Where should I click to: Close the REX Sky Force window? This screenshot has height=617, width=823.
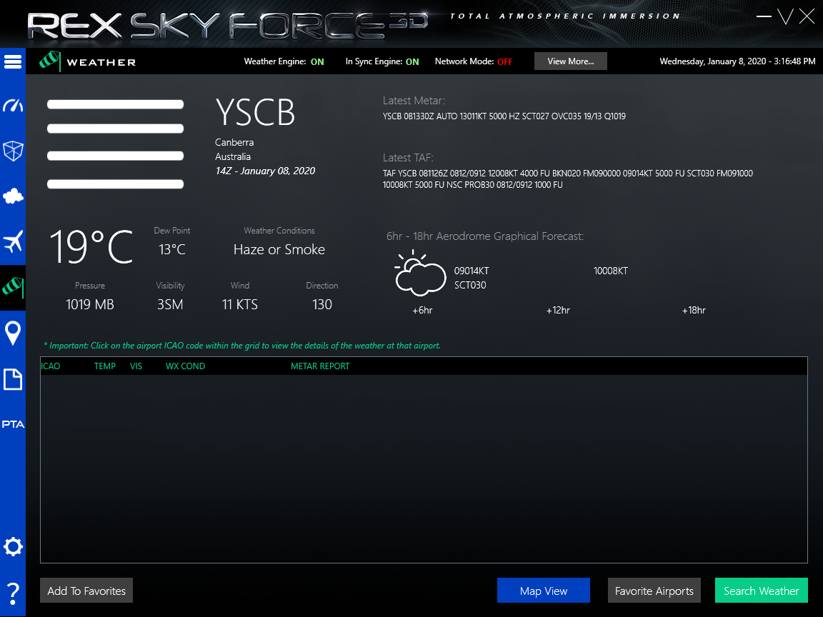tap(807, 16)
